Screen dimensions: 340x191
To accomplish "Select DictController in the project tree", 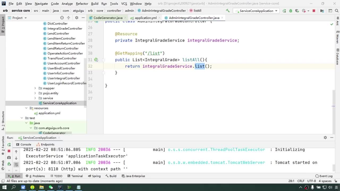I will 57,24.
